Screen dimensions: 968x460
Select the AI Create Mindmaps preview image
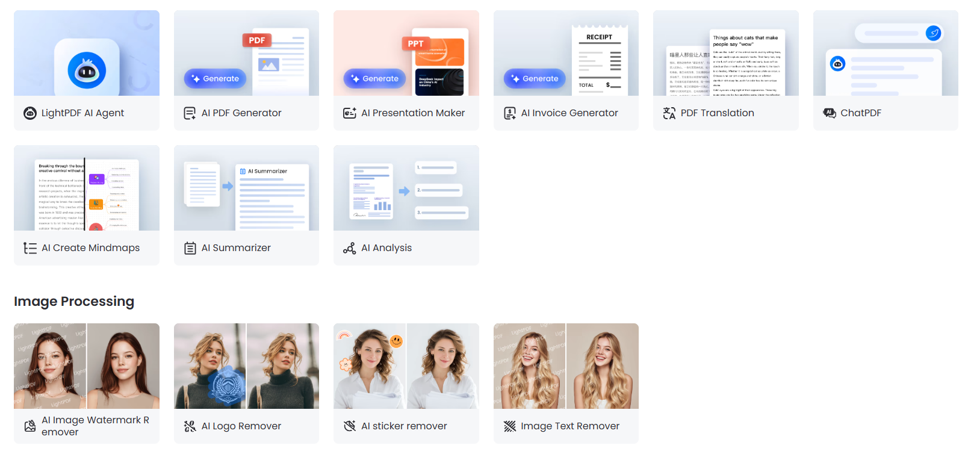86,188
